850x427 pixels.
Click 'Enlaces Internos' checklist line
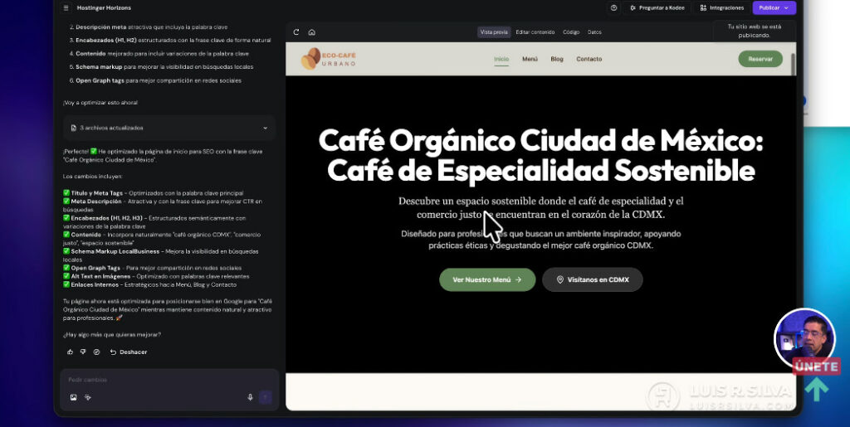click(x=149, y=284)
